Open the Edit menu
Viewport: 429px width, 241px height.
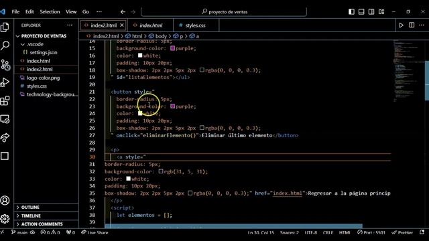click(x=29, y=12)
